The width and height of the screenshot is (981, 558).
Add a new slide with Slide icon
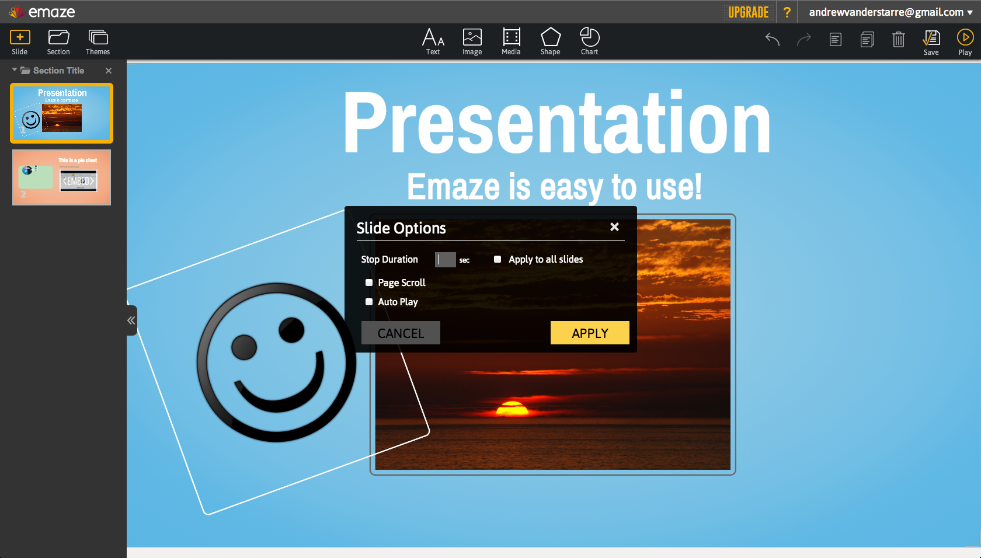tap(20, 42)
